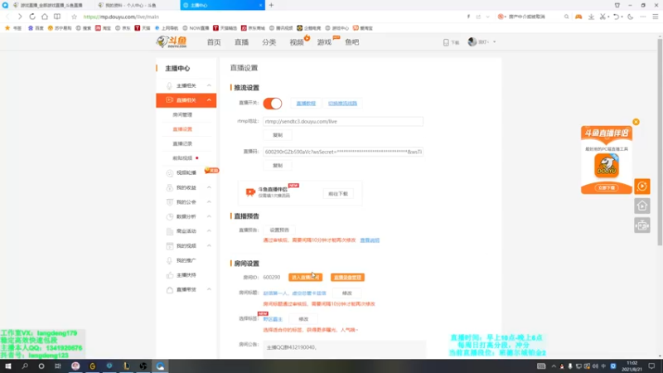Switch to the 游戏直播 browser tab
Image resolution: width=663 pixels, height=373 pixels.
click(x=51, y=5)
